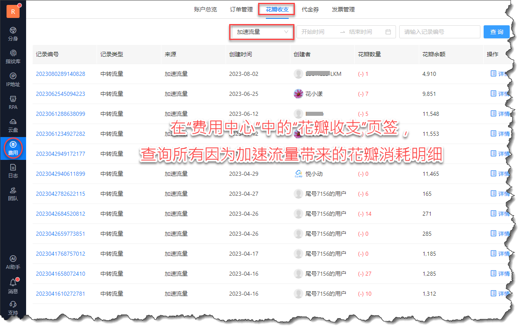Open the AI助手 assistant icon
Image resolution: width=524 pixels, height=332 pixels.
tap(13, 263)
